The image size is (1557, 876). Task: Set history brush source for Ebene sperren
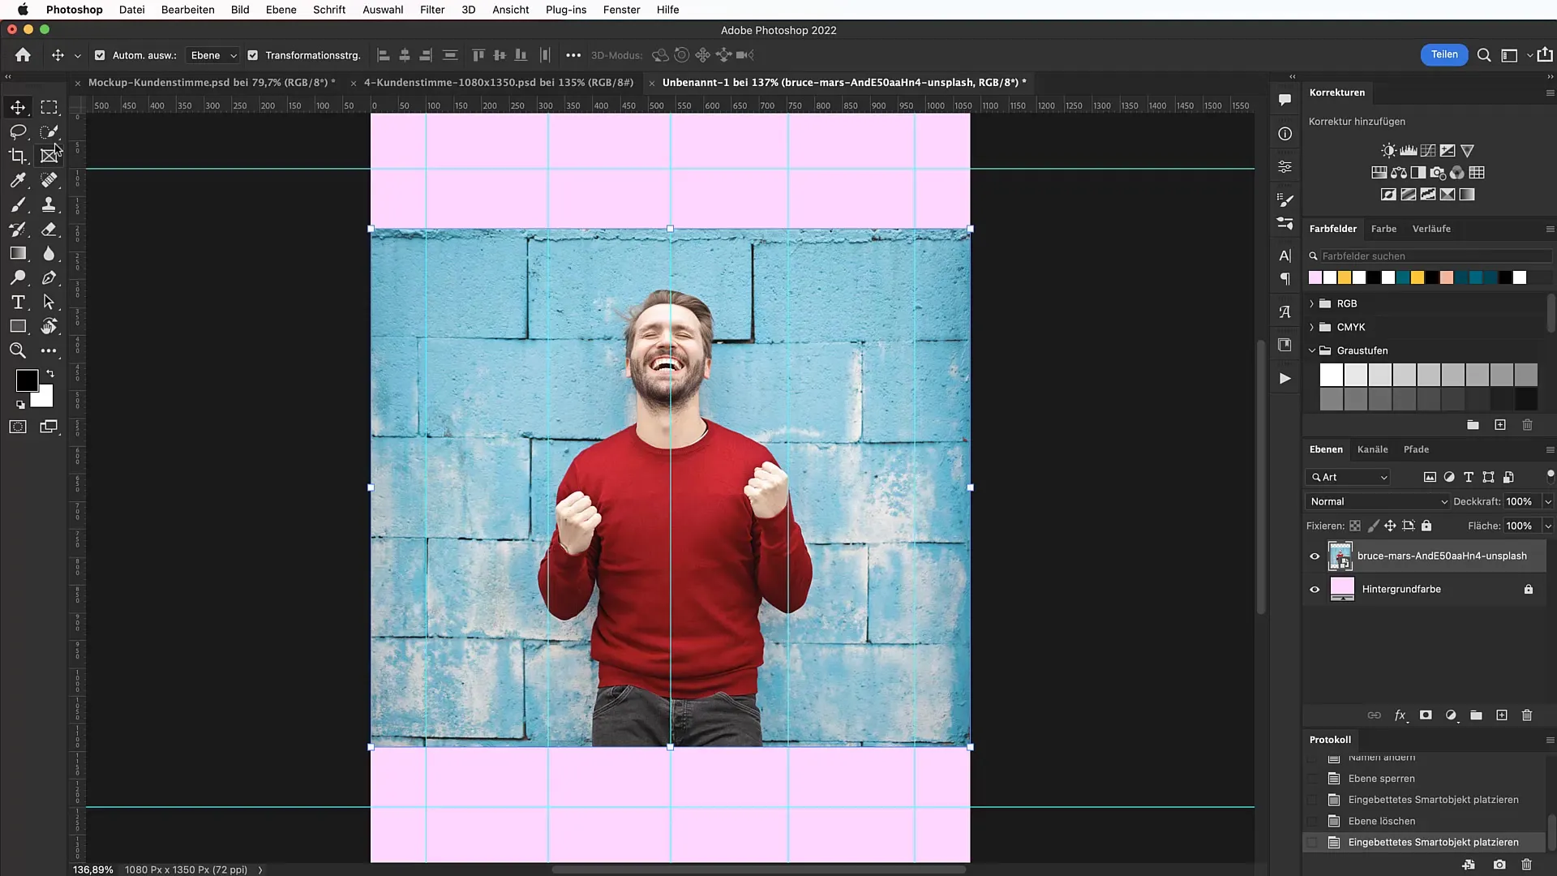click(x=1312, y=779)
